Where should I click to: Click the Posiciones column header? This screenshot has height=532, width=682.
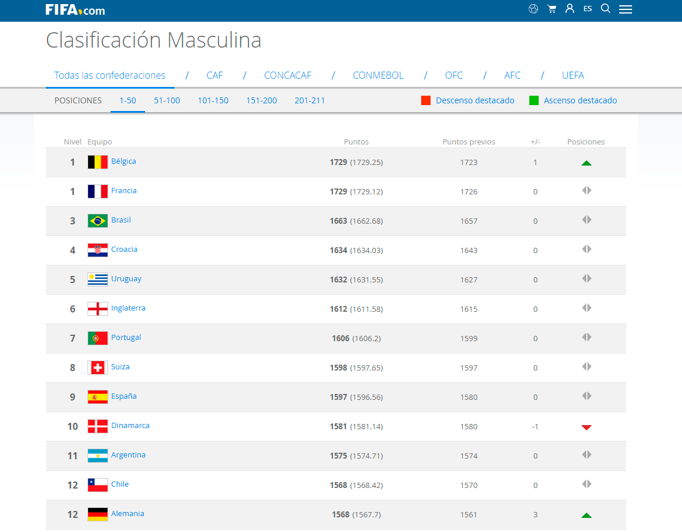coord(586,142)
